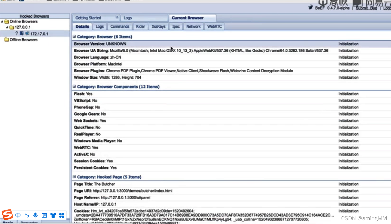Click the Flash: Yes row
Image resolution: width=391 pixels, height=224 pixels.
click(231, 94)
